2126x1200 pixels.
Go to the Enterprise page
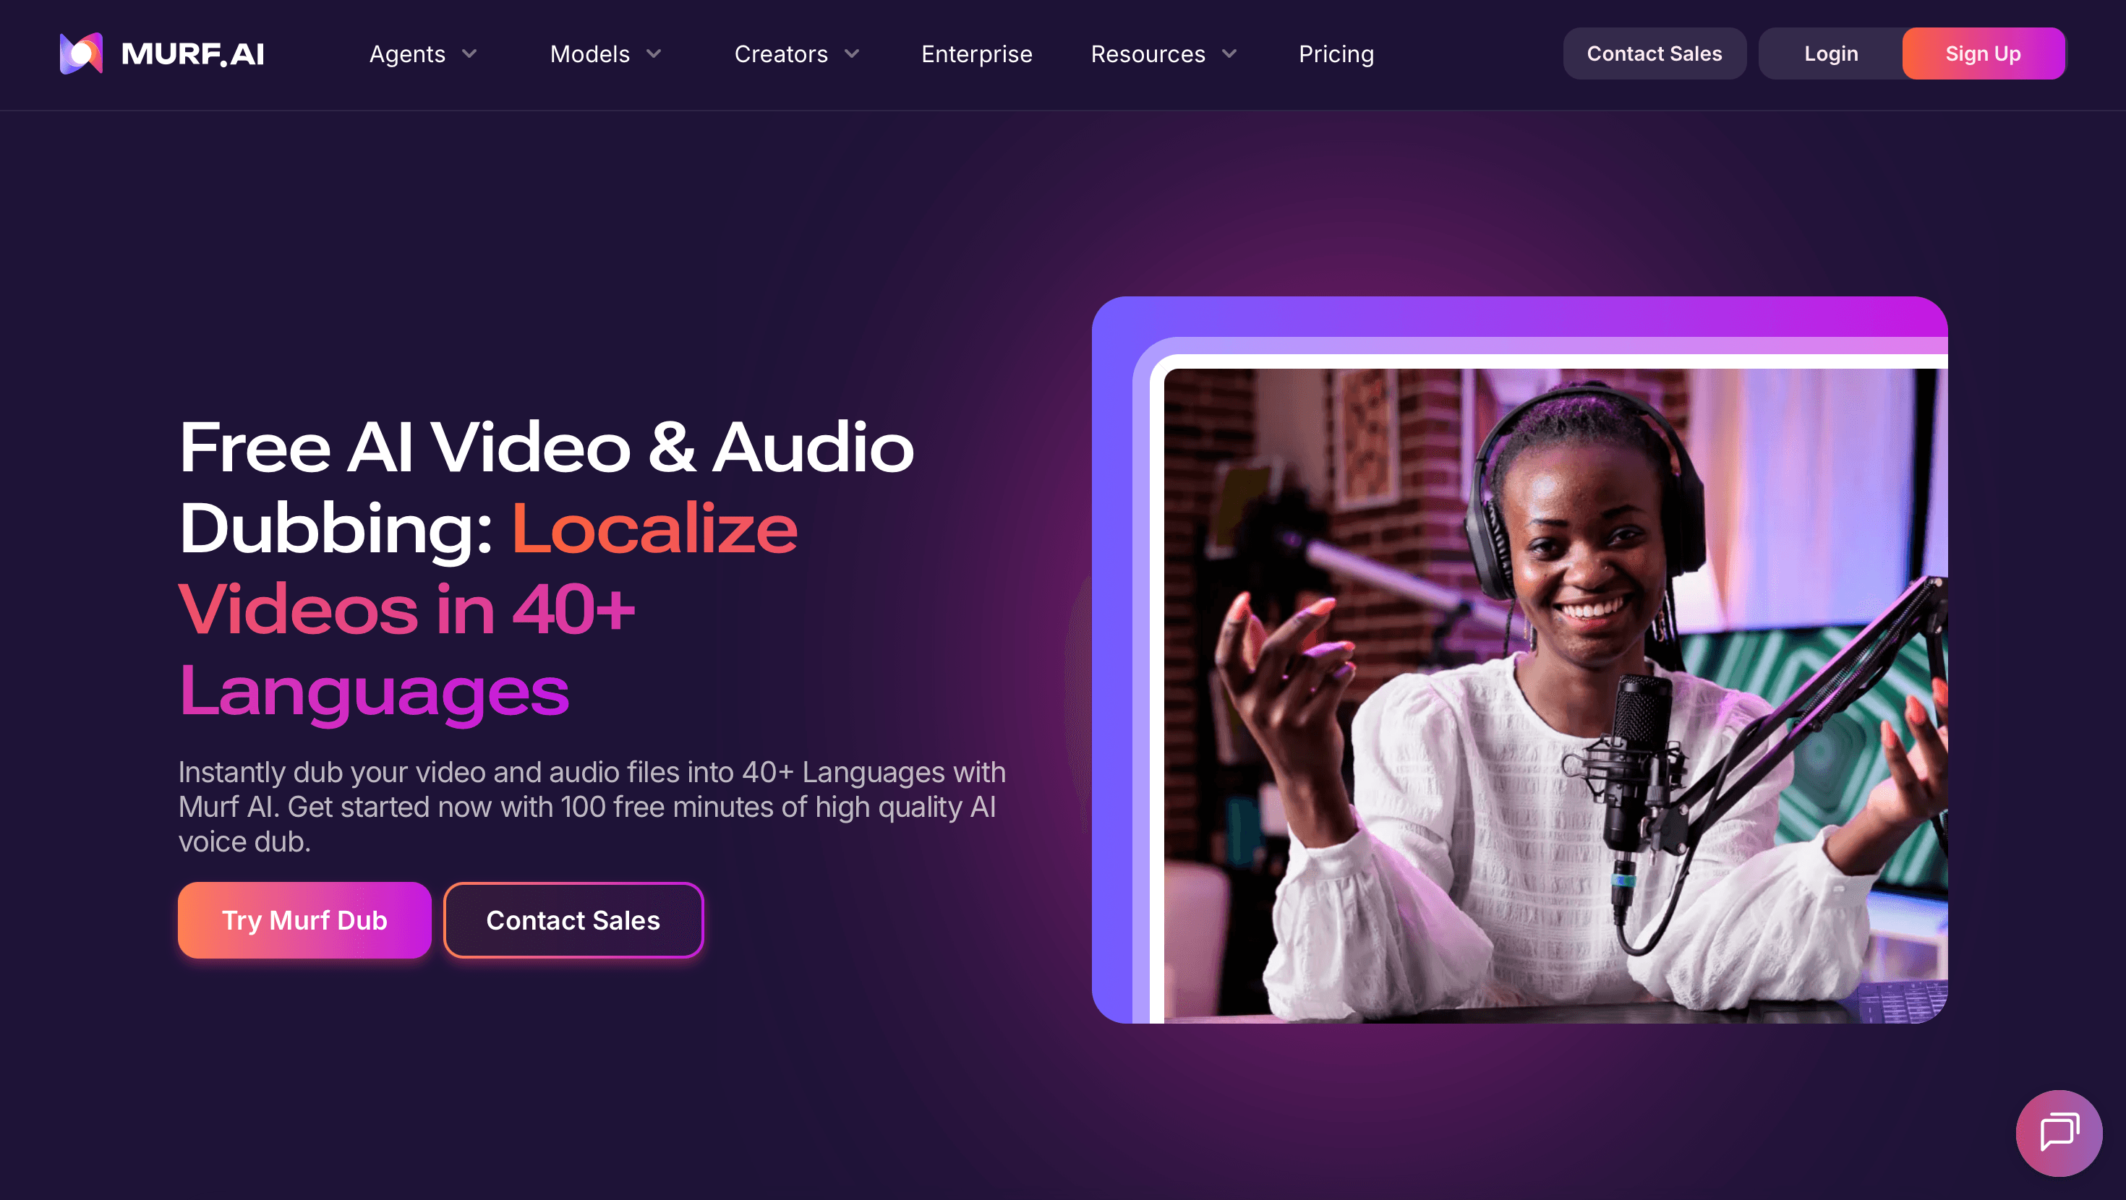tap(976, 54)
